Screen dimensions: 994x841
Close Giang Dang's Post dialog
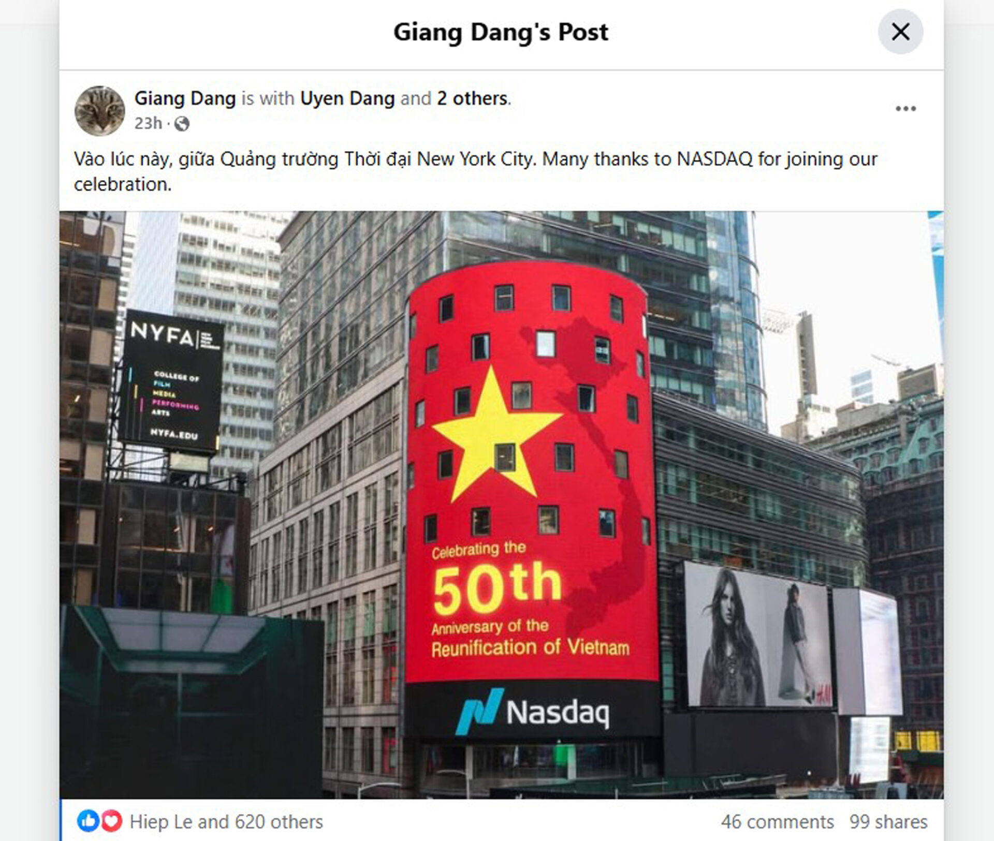(900, 32)
